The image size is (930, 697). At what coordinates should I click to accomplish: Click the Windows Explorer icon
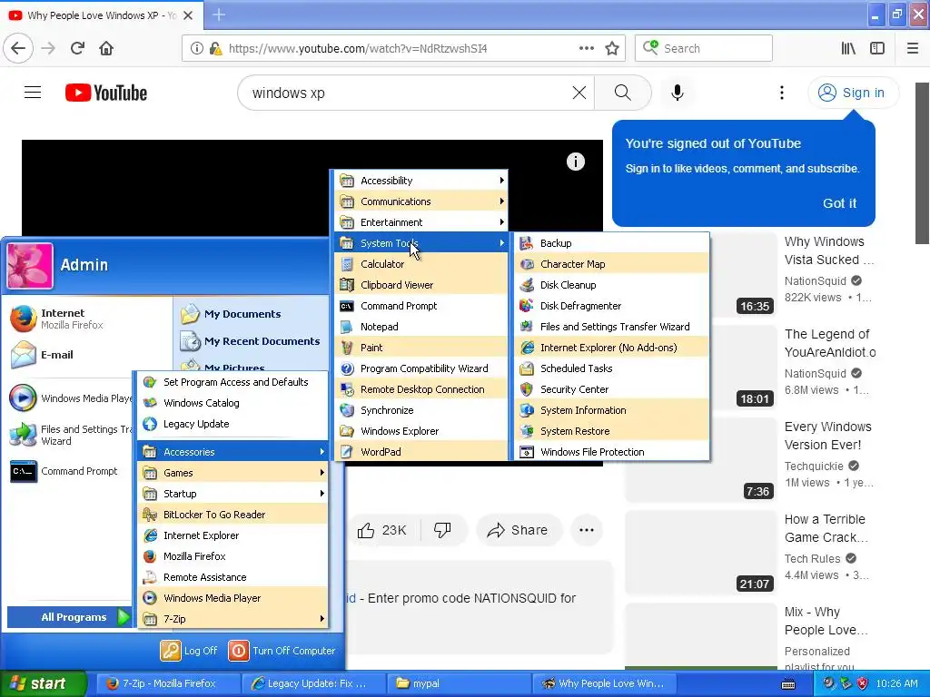coord(347,431)
